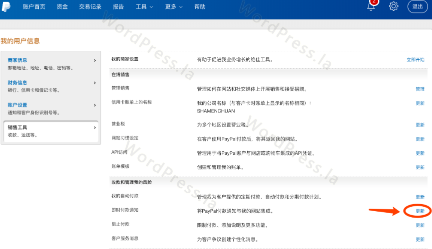The image size is (432, 249).
Task: Click the 我的用户信息 page heading
Action: click(20, 41)
